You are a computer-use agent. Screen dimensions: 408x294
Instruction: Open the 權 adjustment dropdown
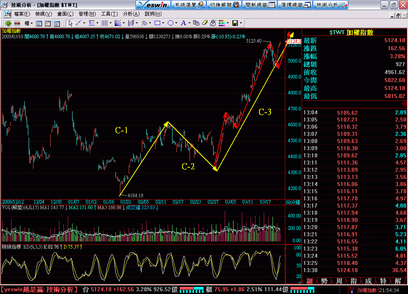coord(28,24)
